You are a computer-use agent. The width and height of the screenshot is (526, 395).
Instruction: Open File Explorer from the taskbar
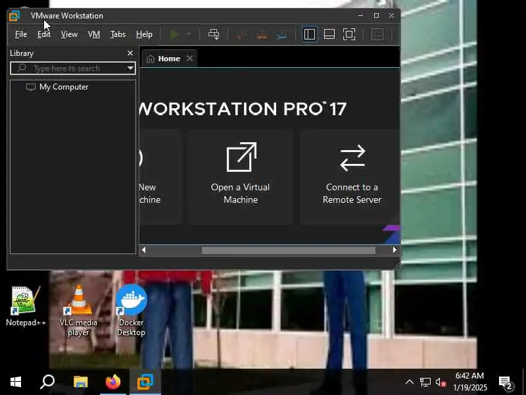(80, 382)
